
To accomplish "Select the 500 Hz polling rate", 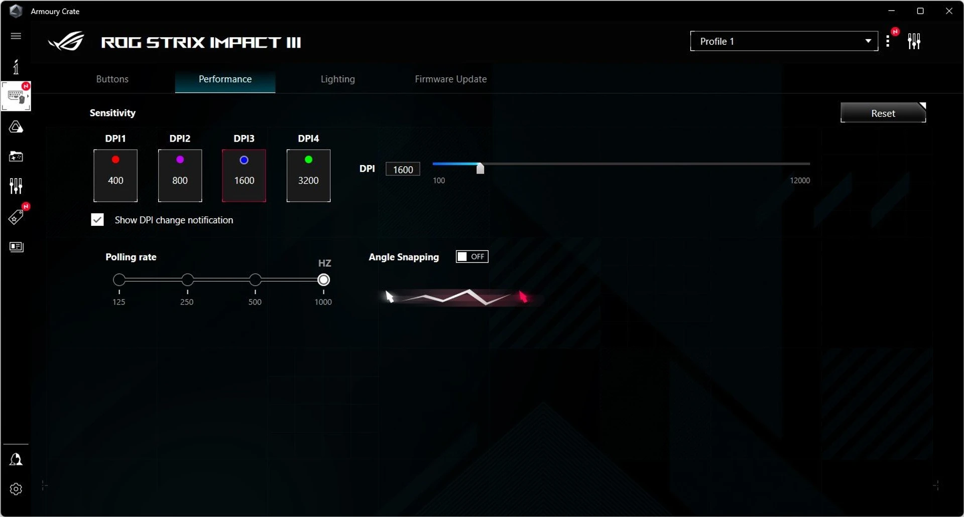I will [x=255, y=280].
